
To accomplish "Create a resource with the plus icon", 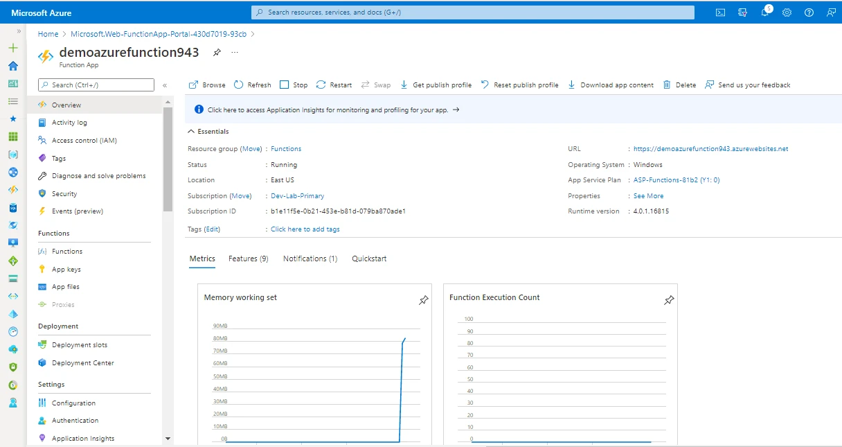I will [x=12, y=48].
